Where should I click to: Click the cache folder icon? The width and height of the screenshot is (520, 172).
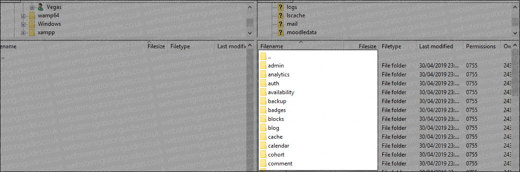pos(263,137)
